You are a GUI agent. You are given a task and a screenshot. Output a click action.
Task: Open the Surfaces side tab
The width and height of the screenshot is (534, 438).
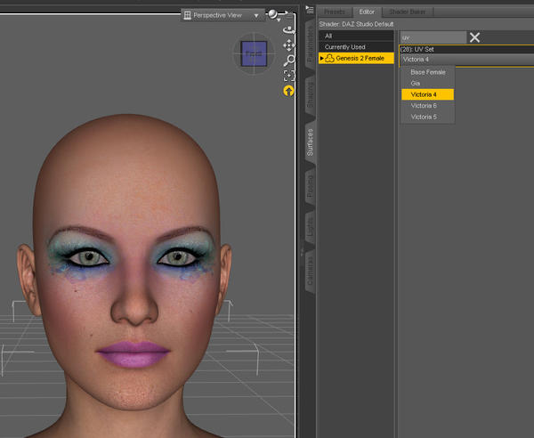[x=310, y=142]
